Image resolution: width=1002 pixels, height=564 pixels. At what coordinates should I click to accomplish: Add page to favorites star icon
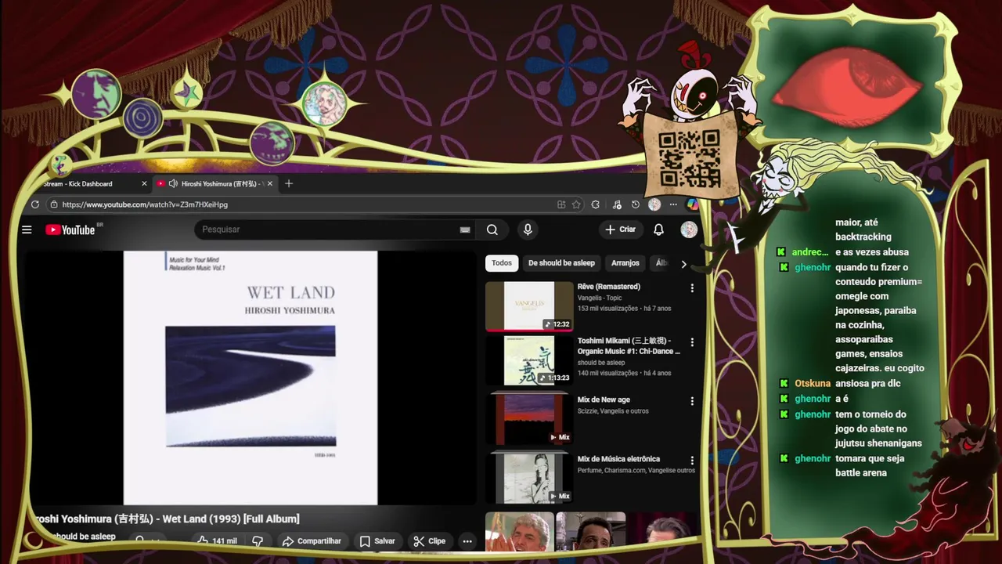pos(576,204)
